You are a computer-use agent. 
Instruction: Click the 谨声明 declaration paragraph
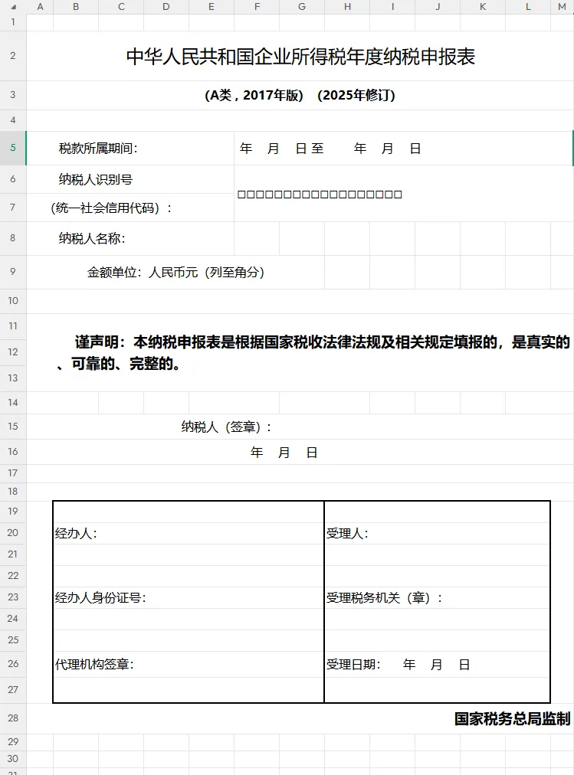click(313, 352)
